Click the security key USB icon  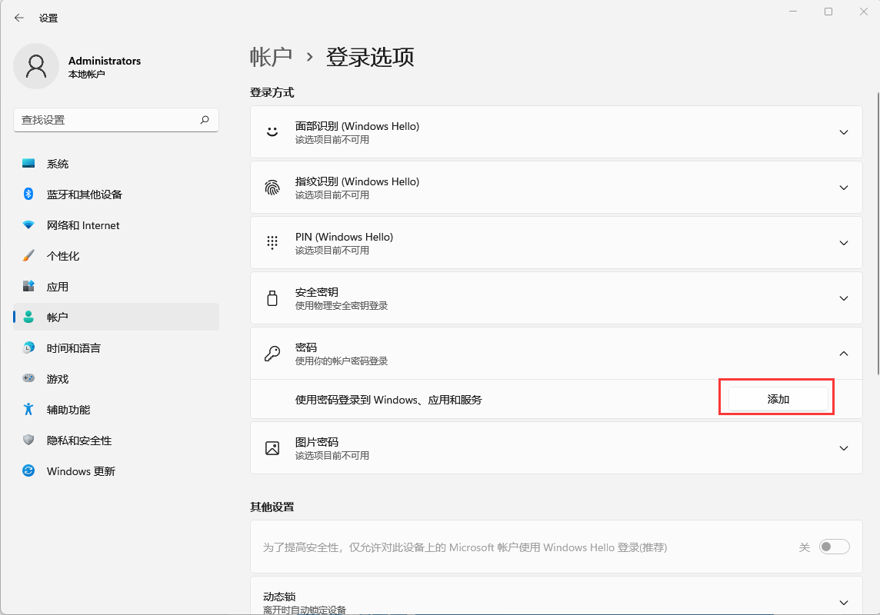click(272, 298)
